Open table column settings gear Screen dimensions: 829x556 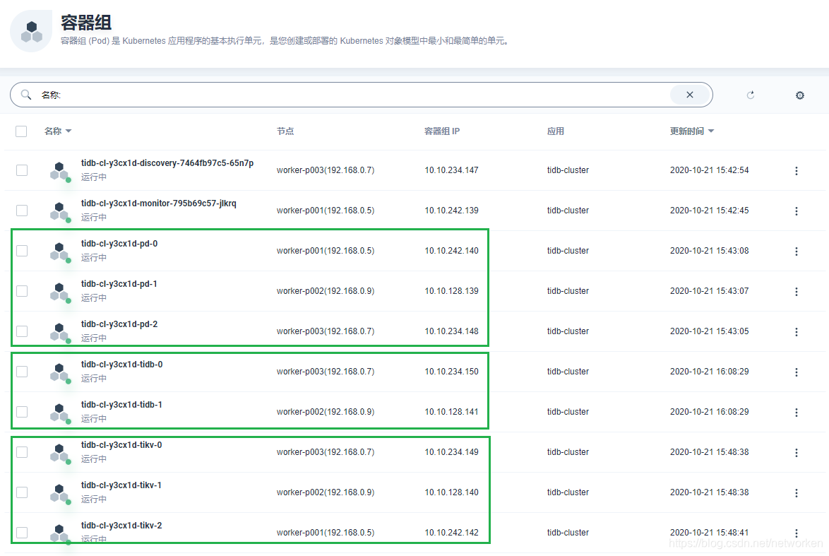pyautogui.click(x=800, y=95)
